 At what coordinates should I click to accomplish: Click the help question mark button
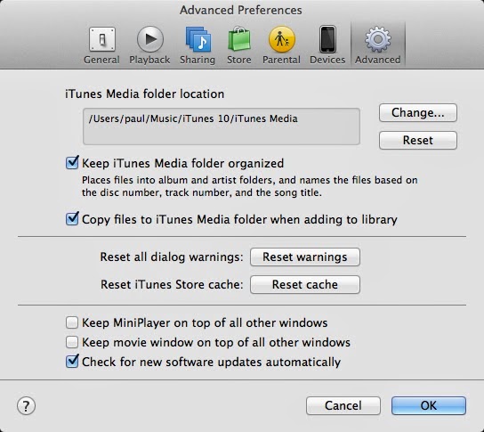click(x=26, y=406)
